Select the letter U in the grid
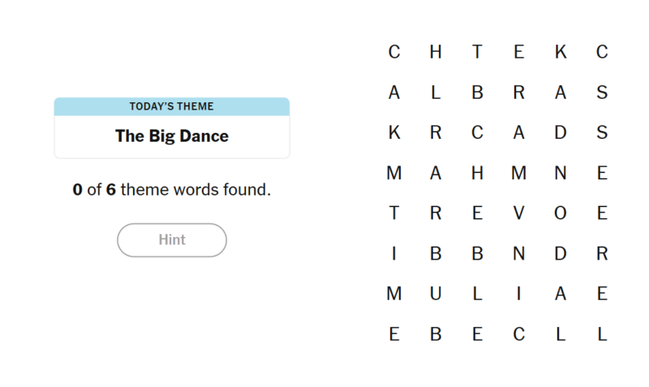 pos(436,294)
